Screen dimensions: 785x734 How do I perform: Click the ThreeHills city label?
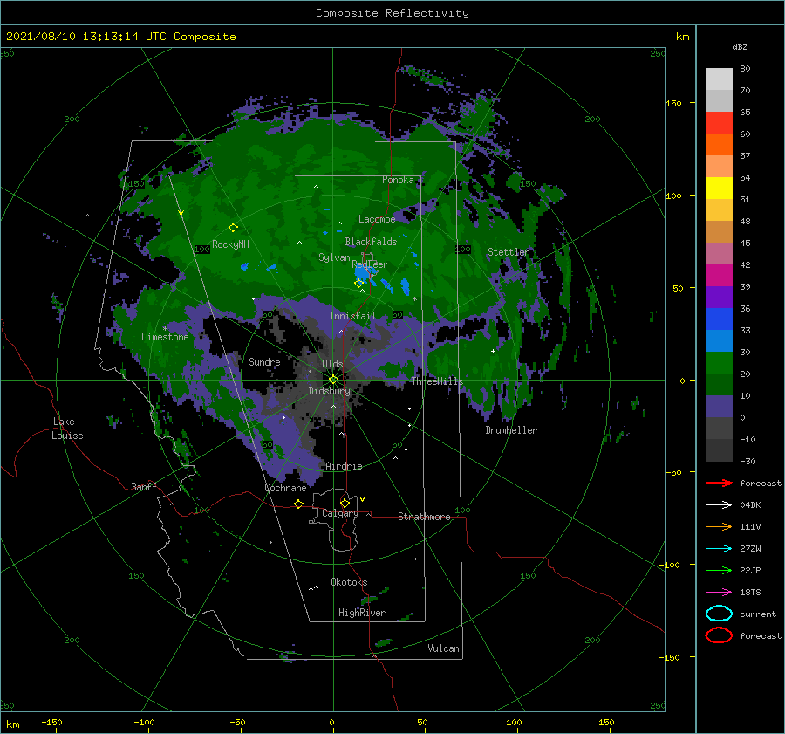437,381
